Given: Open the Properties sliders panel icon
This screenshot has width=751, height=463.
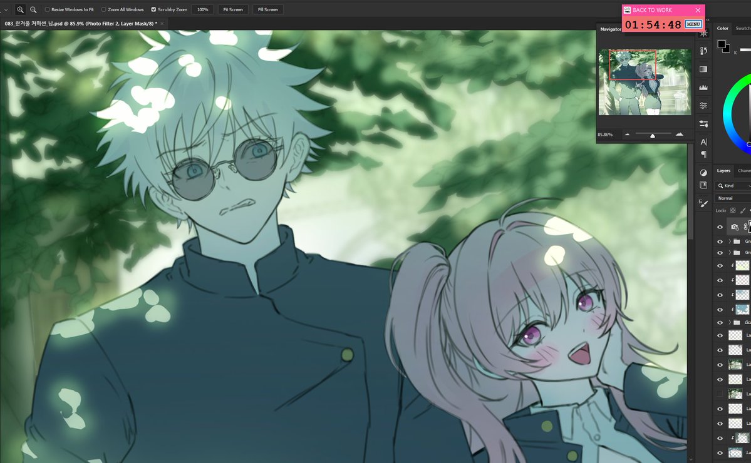Looking at the screenshot, I should [x=703, y=105].
